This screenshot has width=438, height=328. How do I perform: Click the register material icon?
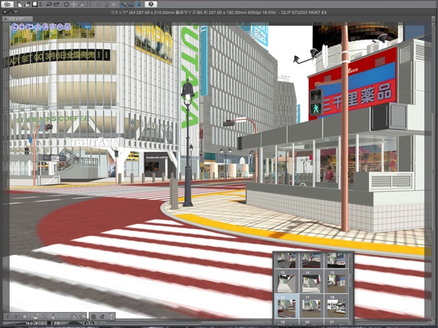pos(102,316)
